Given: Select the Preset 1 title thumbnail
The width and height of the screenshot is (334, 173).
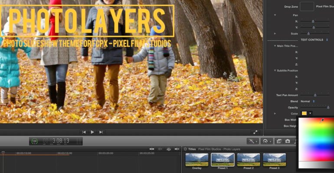Looking at the screenshot, I should [x=223, y=160].
